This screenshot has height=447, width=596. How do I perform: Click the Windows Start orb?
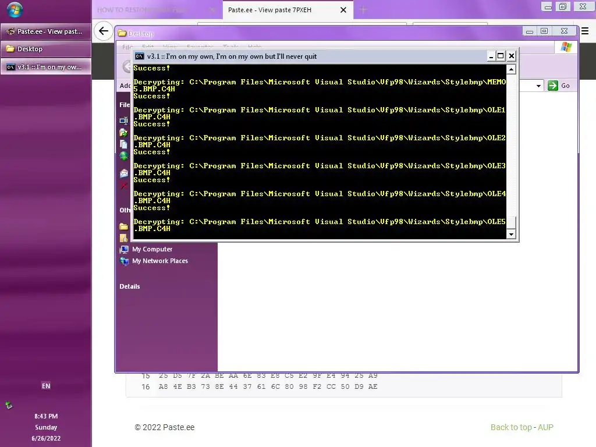tap(15, 10)
